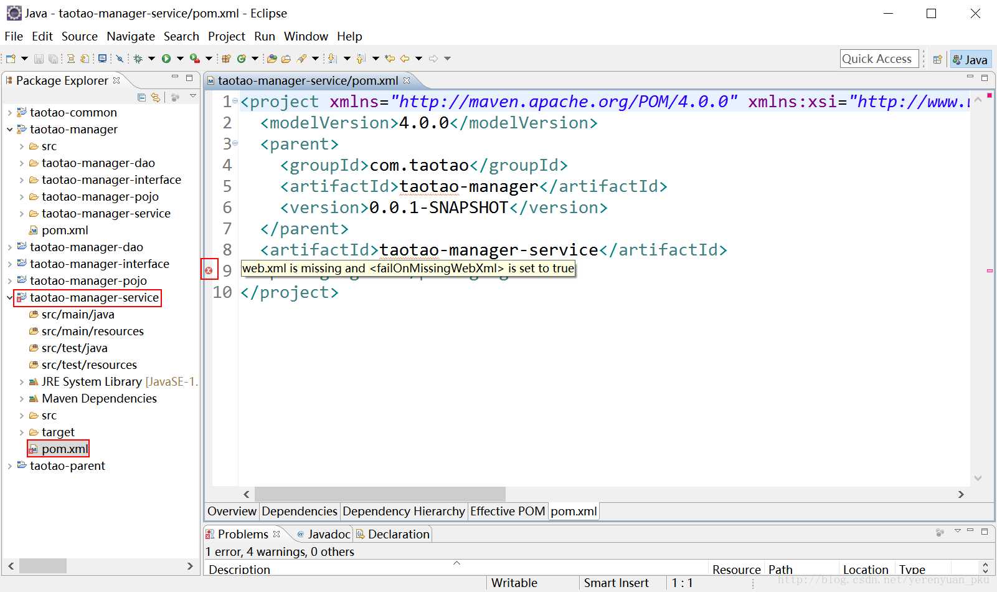Maximize the Package Explorer panel
997x592 pixels.
(189, 78)
